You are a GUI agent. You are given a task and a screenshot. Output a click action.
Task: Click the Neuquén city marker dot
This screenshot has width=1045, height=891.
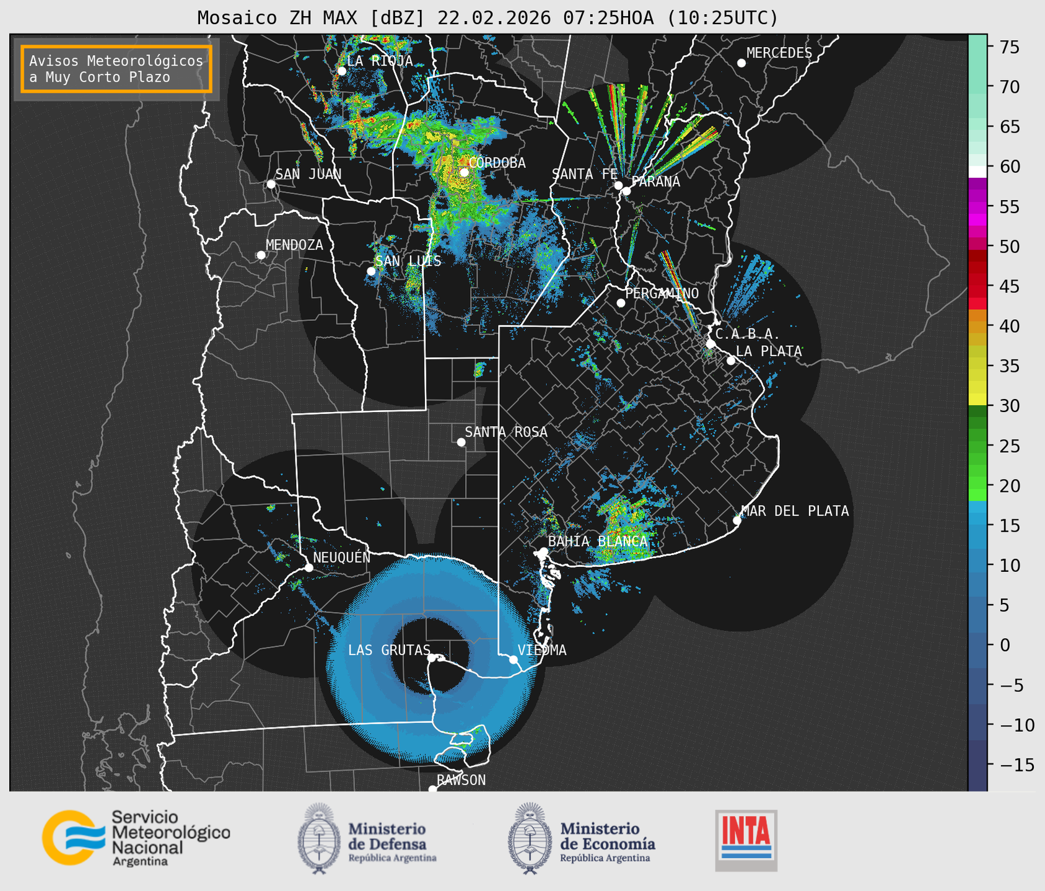point(309,568)
